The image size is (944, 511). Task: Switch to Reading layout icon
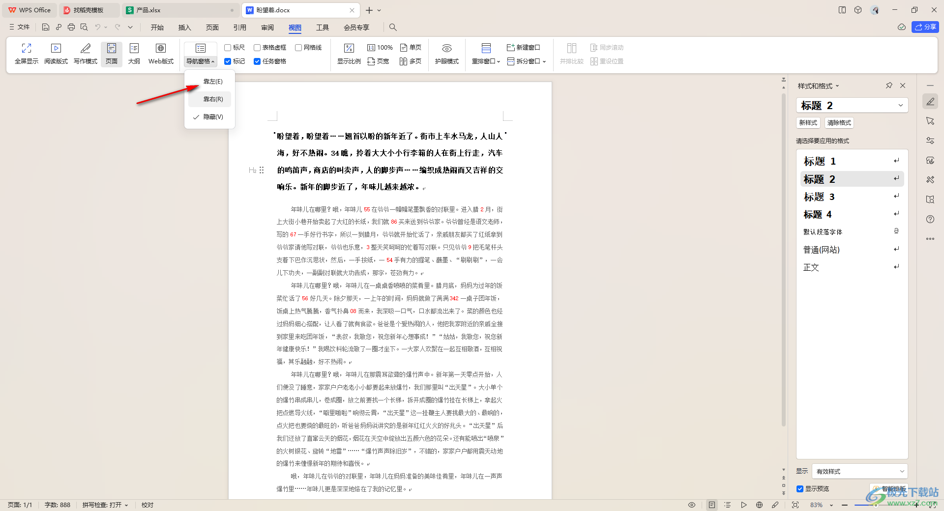coord(56,48)
